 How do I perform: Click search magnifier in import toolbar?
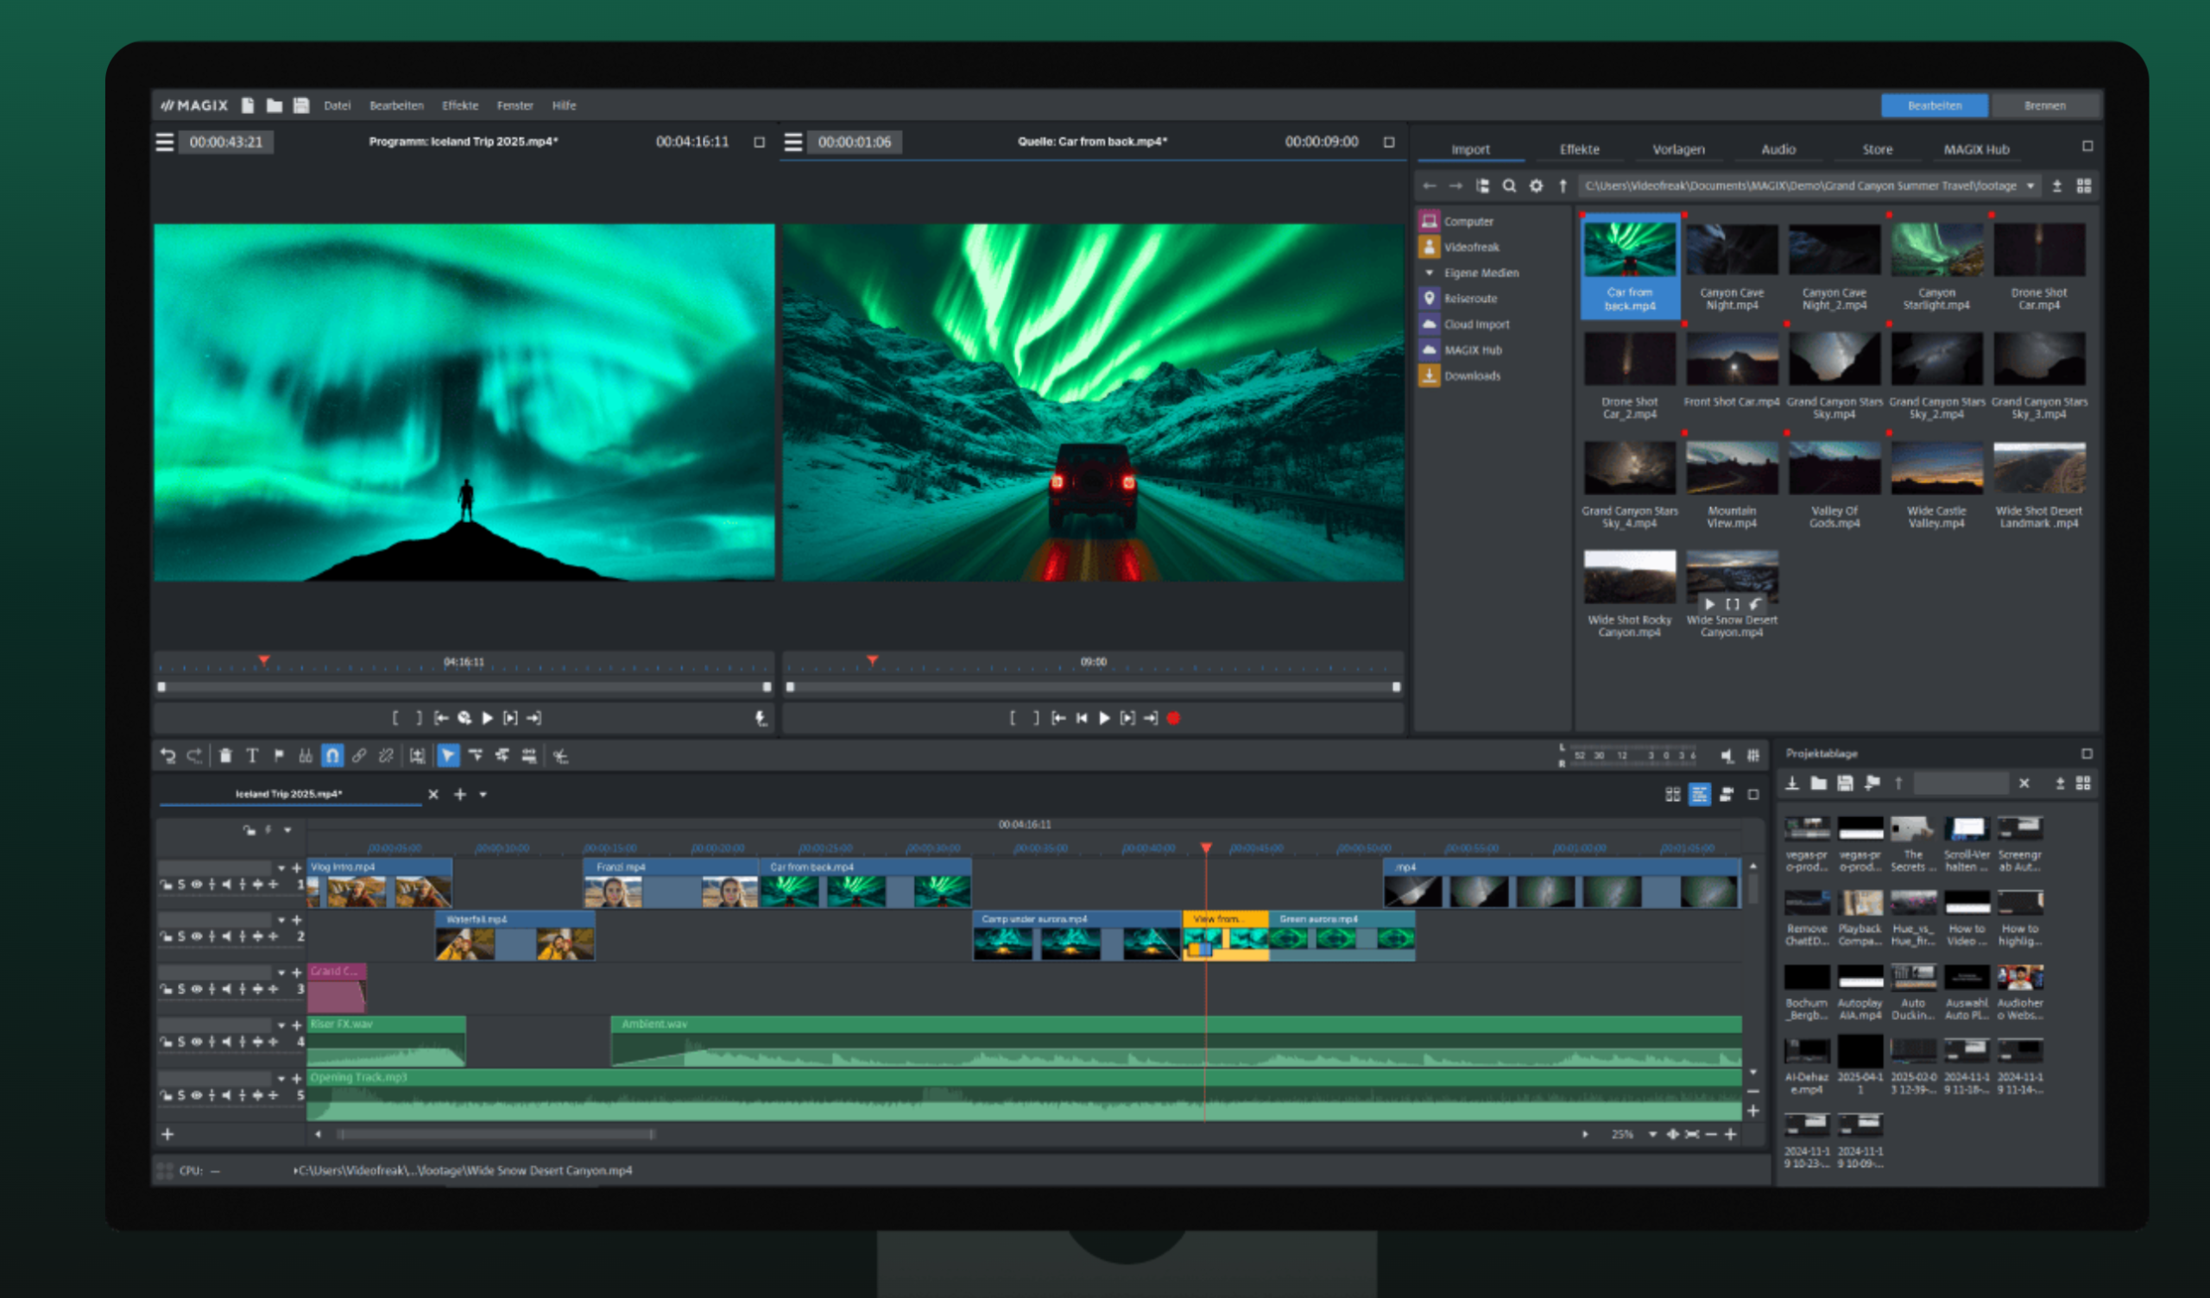point(1509,186)
